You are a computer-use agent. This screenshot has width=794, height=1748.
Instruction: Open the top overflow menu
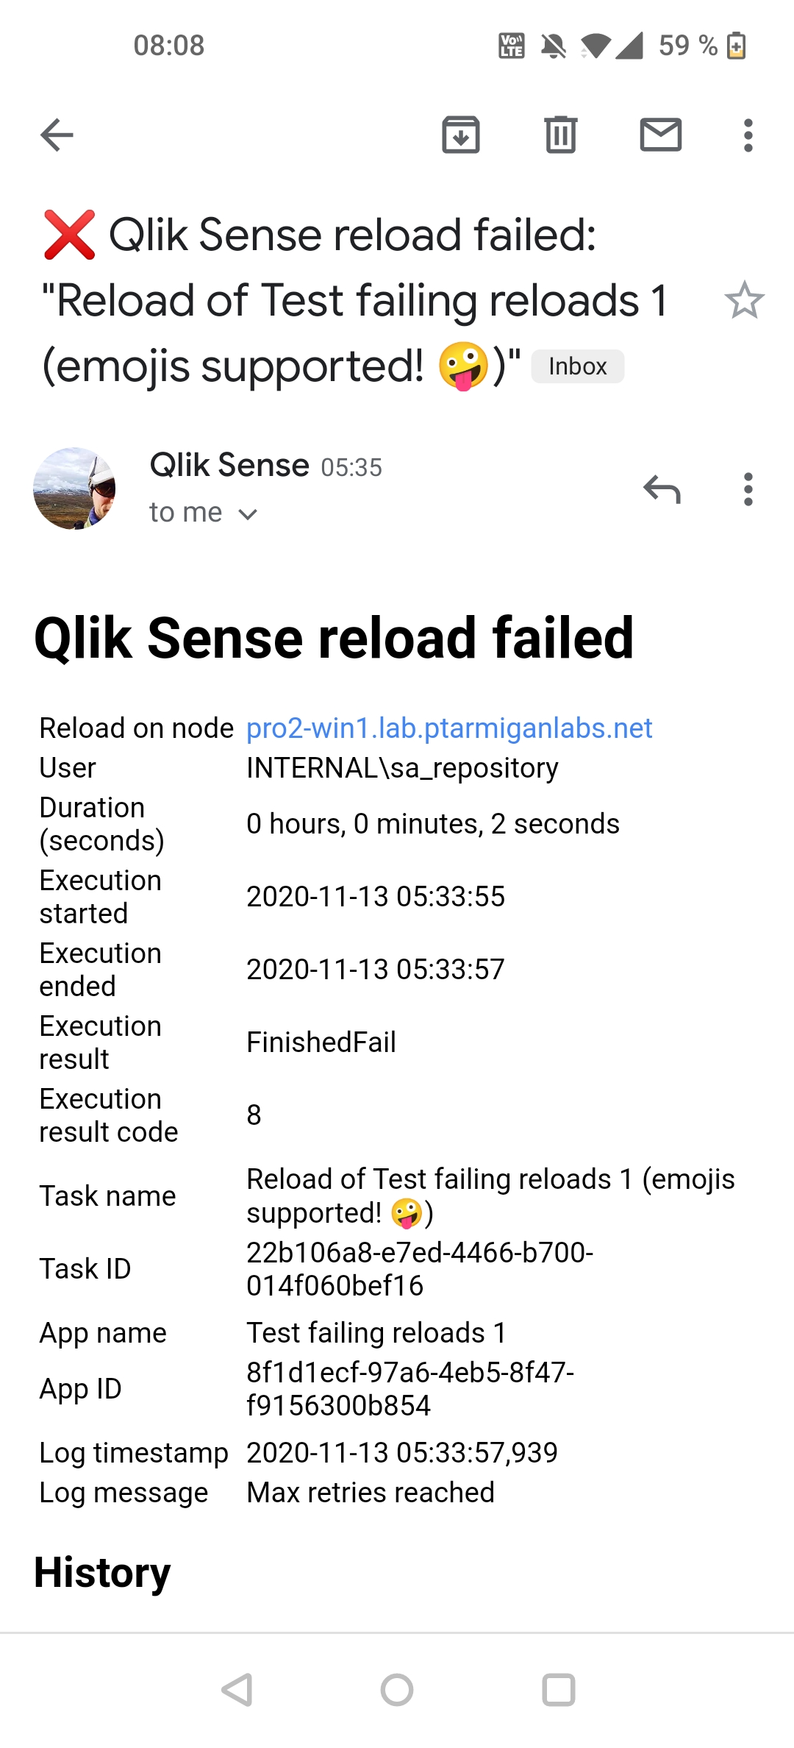(x=748, y=135)
